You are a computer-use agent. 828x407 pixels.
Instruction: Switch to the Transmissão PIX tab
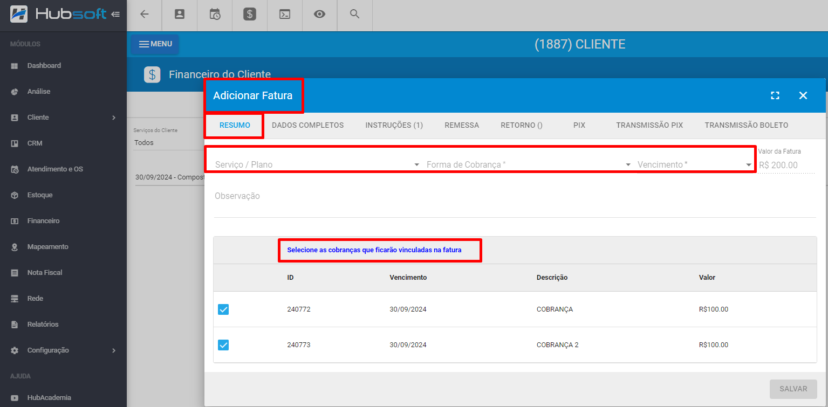pos(649,125)
